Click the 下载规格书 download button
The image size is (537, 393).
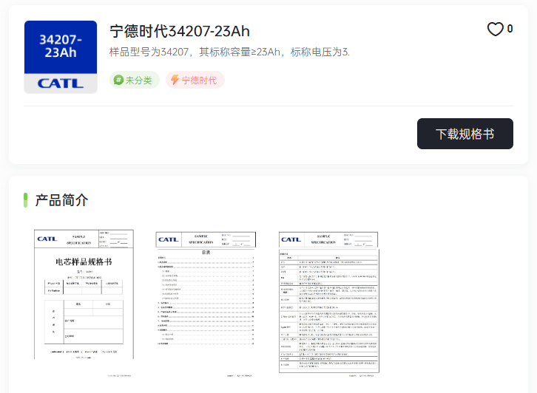coord(465,134)
